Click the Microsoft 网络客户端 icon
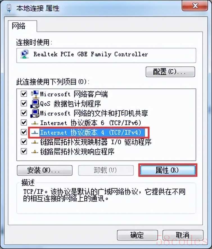Viewport: 212px width, 249px height. click(x=35, y=94)
